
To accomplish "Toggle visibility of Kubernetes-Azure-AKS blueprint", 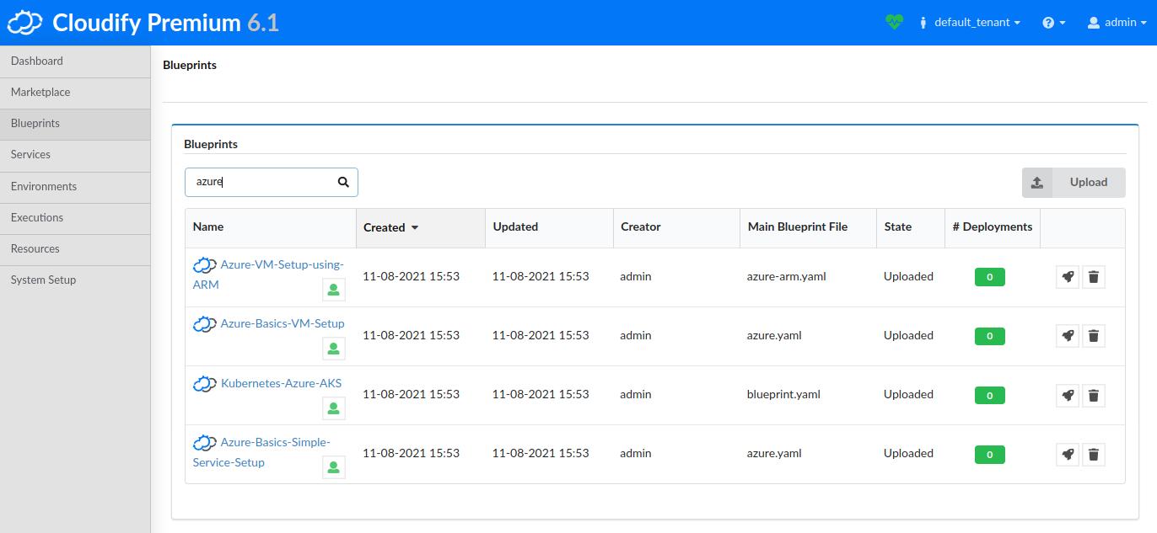I will 334,408.
